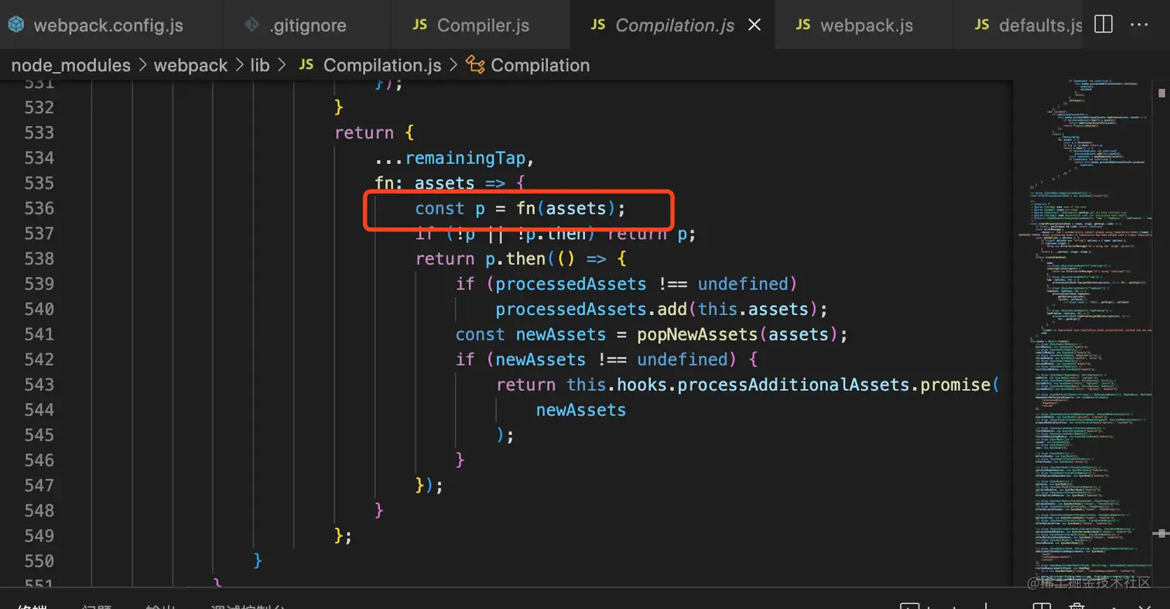This screenshot has width=1170, height=609.
Task: Click node_modules in the breadcrumb path
Action: click(71, 65)
